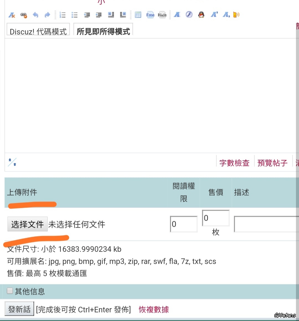
Task: Undo the last edit
Action: 35,15
